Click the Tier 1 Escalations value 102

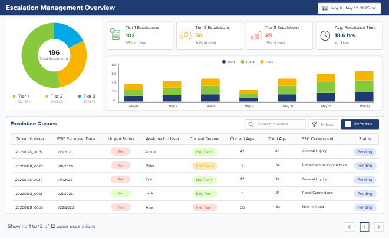(x=130, y=35)
